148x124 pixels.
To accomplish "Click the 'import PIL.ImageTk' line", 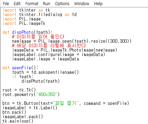I will [24, 24].
